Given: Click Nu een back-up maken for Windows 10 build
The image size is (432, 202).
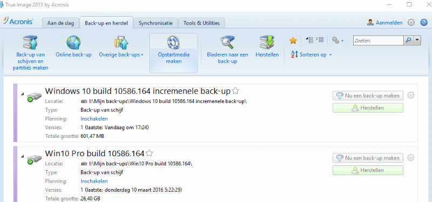Looking at the screenshot, I should click(368, 96).
